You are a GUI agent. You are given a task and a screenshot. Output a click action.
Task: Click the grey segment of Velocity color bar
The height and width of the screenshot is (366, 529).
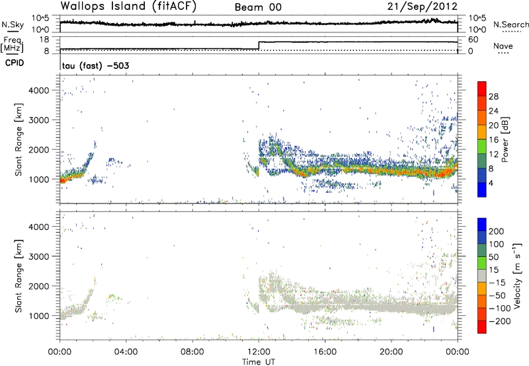coord(482,275)
